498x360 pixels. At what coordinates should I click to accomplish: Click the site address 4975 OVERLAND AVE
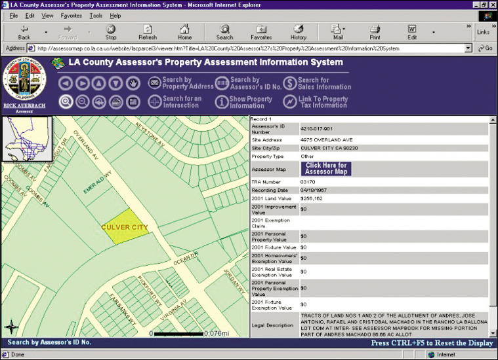coord(327,140)
